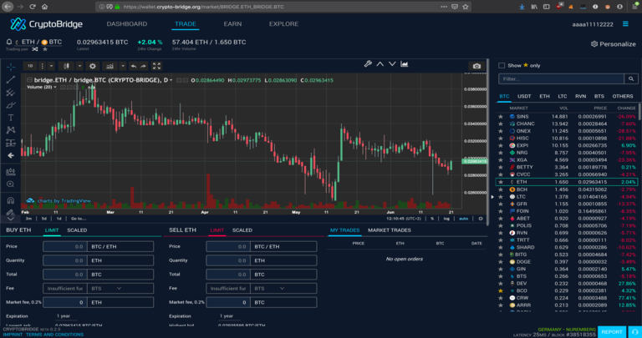Toggle percent scale on chart
The image size is (642, 338).
(x=432, y=219)
